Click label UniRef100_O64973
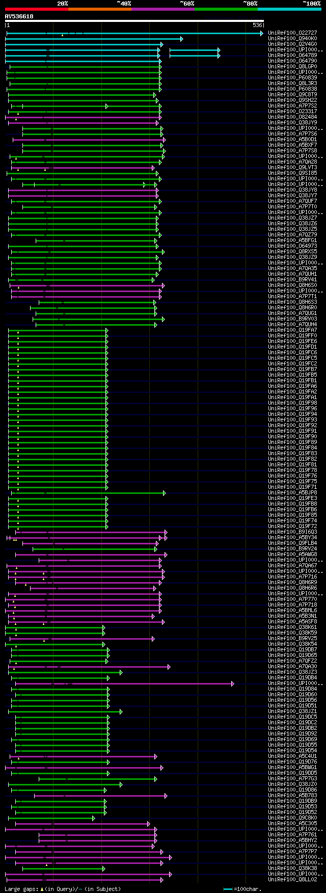The width and height of the screenshot is (326, 893). click(x=292, y=246)
